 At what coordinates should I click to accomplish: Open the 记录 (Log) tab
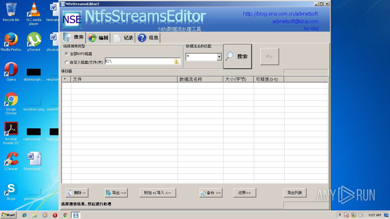click(x=123, y=38)
